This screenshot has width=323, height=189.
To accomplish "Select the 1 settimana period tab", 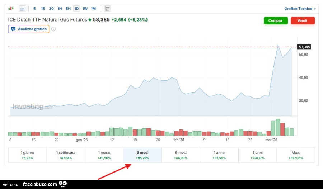I will [x=66, y=155].
